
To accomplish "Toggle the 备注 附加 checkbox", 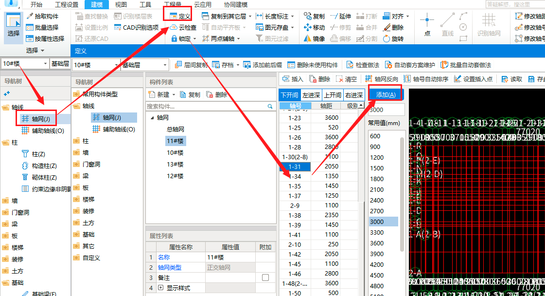I will point(265,277).
